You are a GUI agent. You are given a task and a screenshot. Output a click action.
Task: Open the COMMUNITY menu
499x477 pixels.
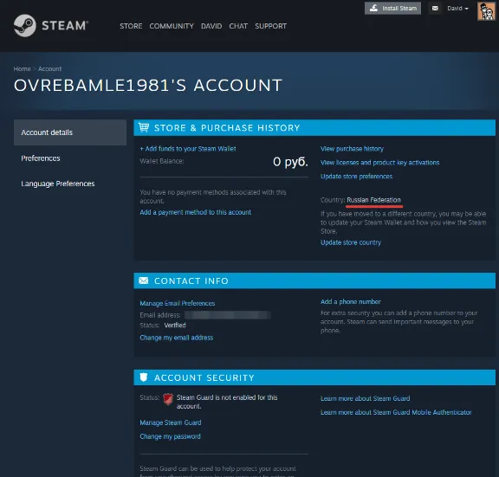pyautogui.click(x=172, y=26)
